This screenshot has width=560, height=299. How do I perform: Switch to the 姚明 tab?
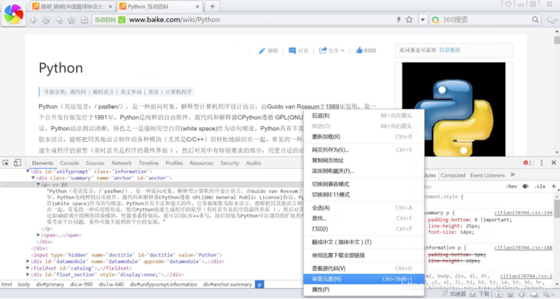tap(72, 6)
